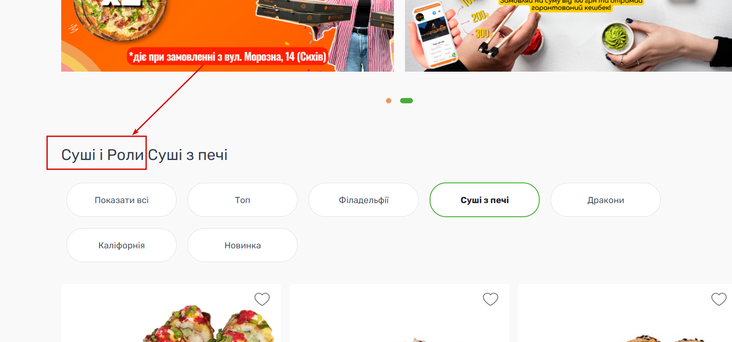Screen dimensions: 732x342
Task: Open the third product card
Action: coord(625,313)
